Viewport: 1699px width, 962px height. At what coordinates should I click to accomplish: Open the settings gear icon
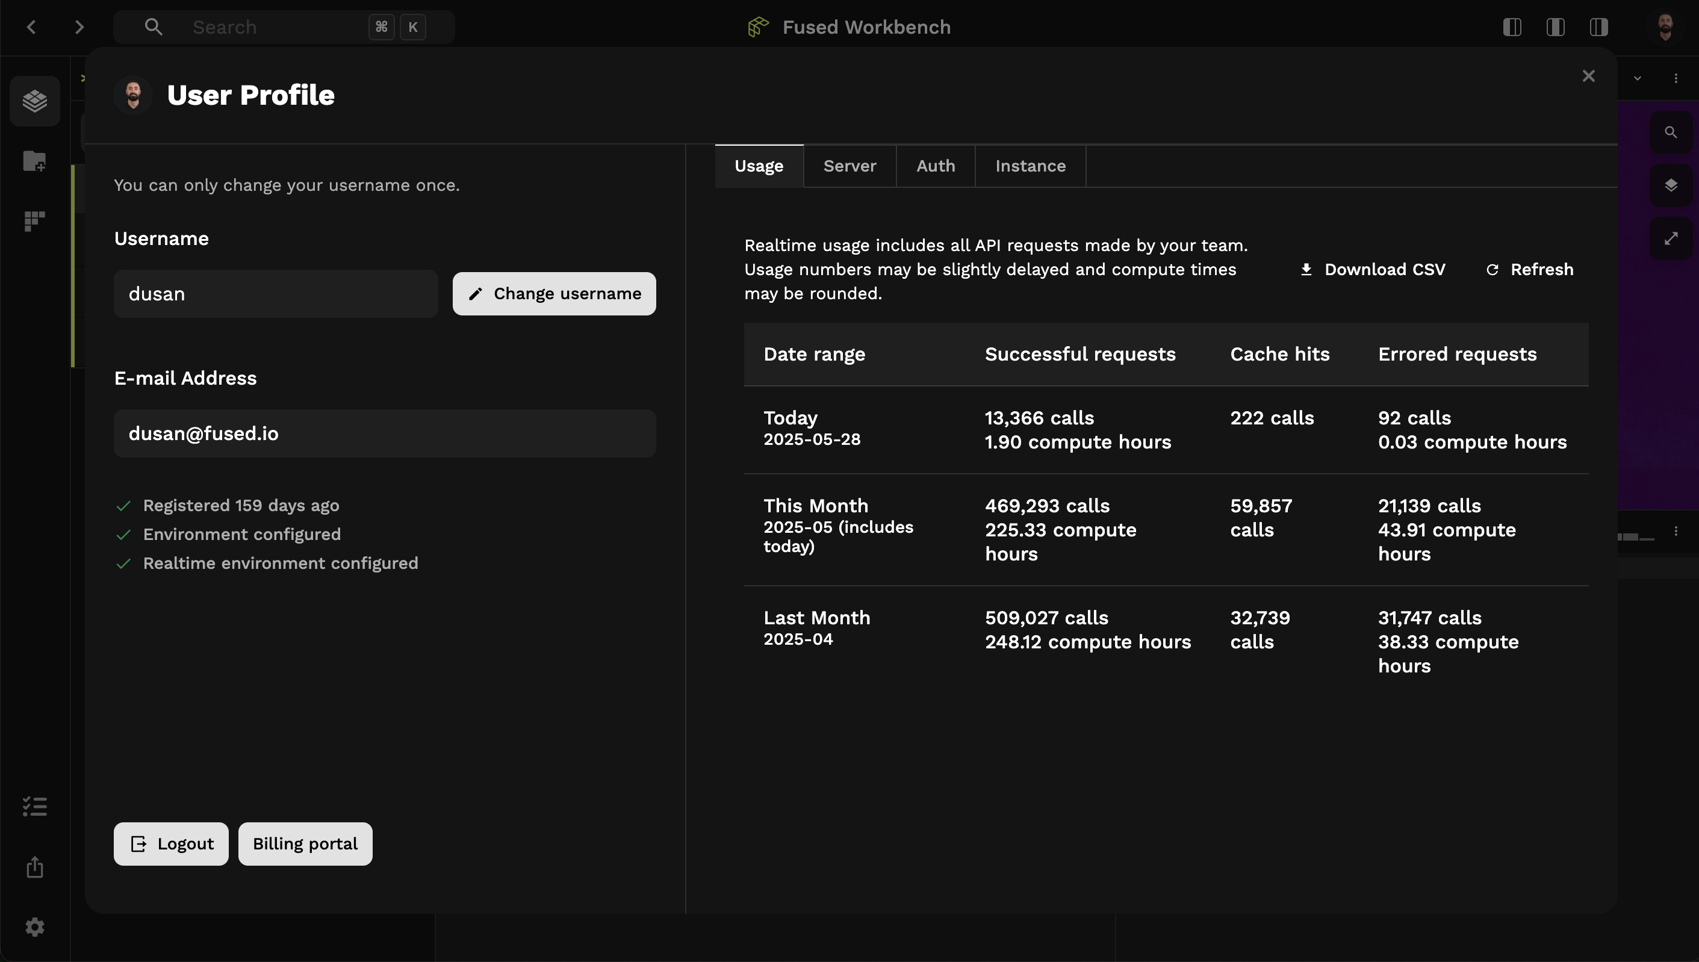coord(34,927)
